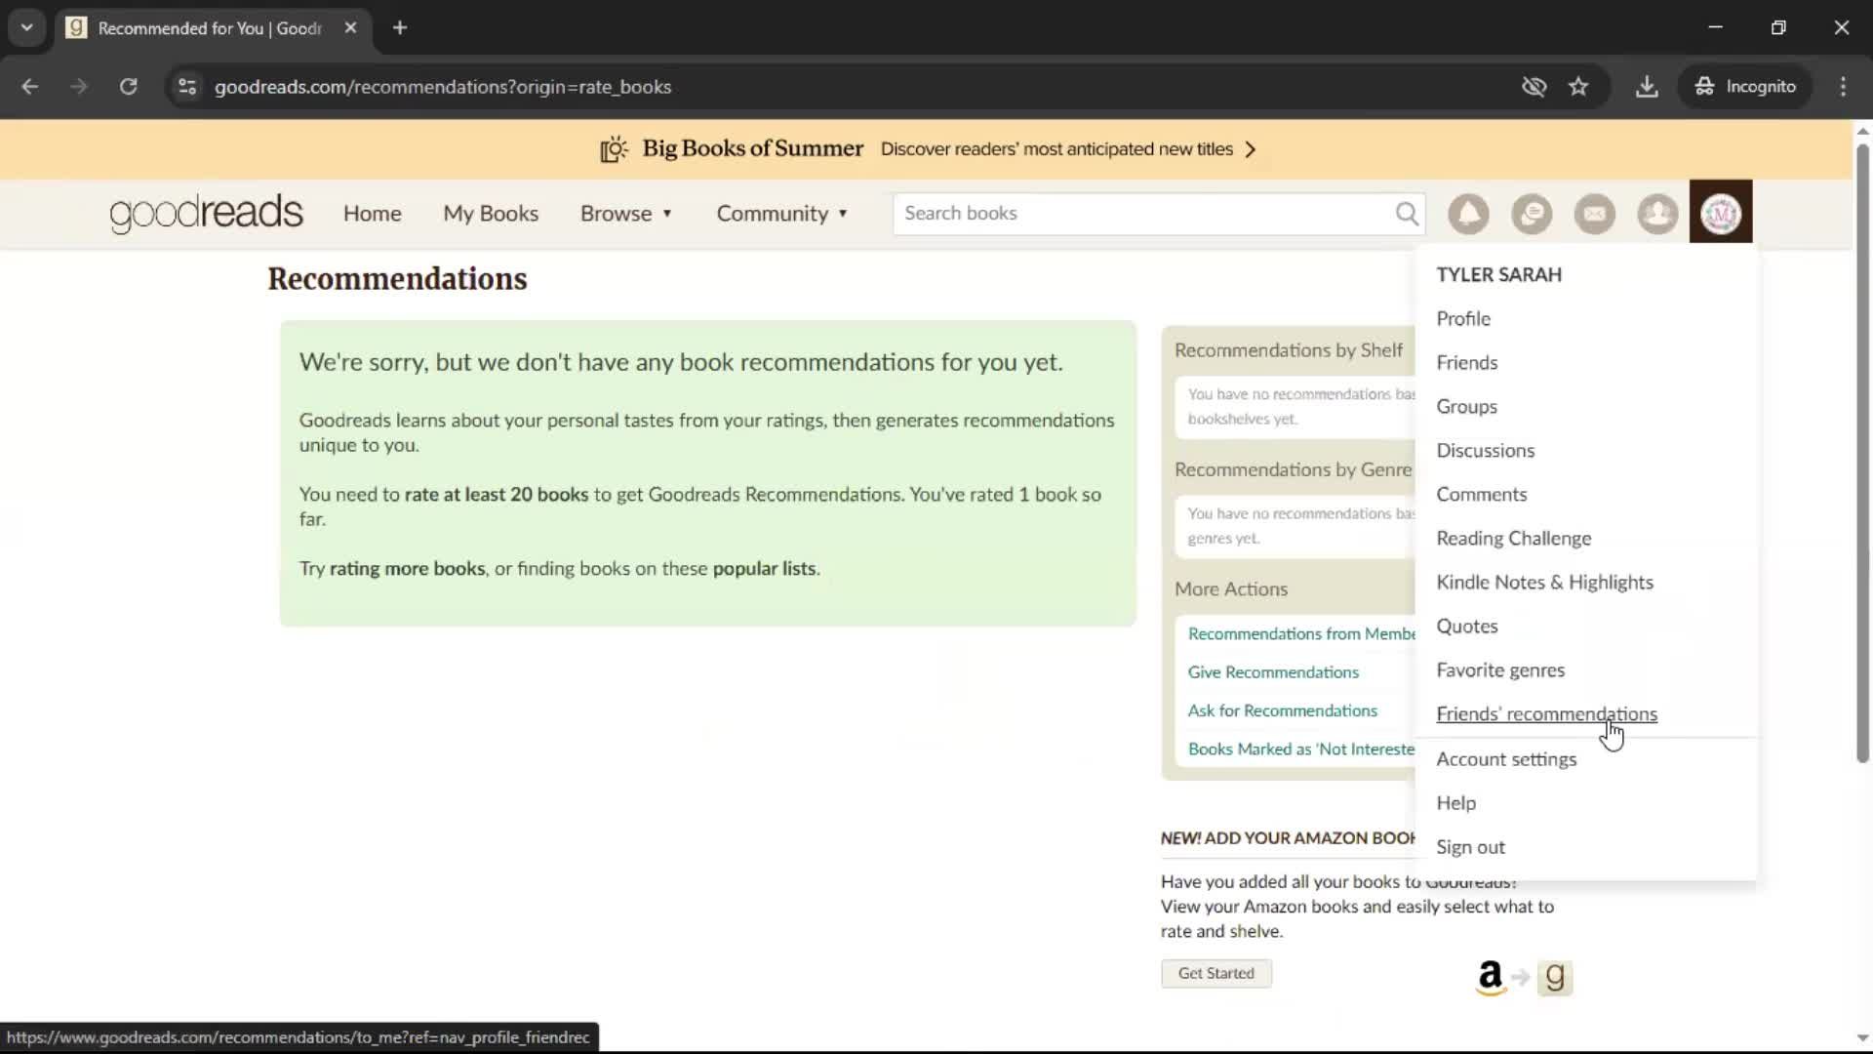
Task: Open site information icon in address bar
Action: pyautogui.click(x=187, y=87)
